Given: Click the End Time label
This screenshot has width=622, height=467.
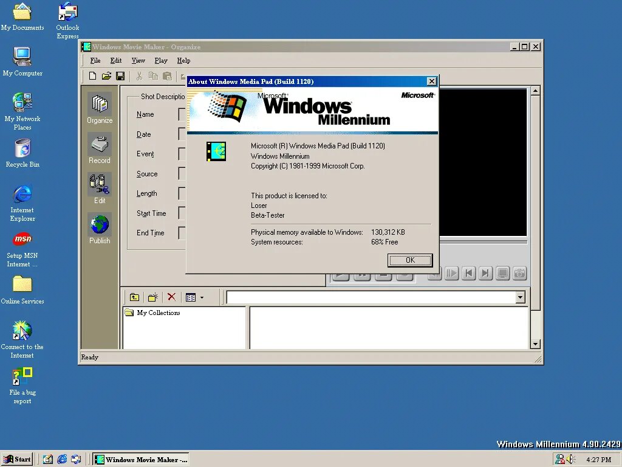Looking at the screenshot, I should tap(151, 233).
